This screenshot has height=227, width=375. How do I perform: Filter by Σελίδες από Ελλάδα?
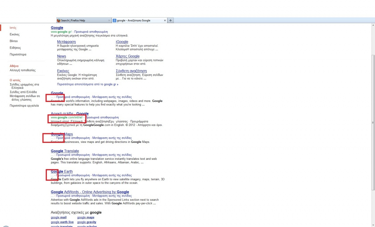point(23,92)
